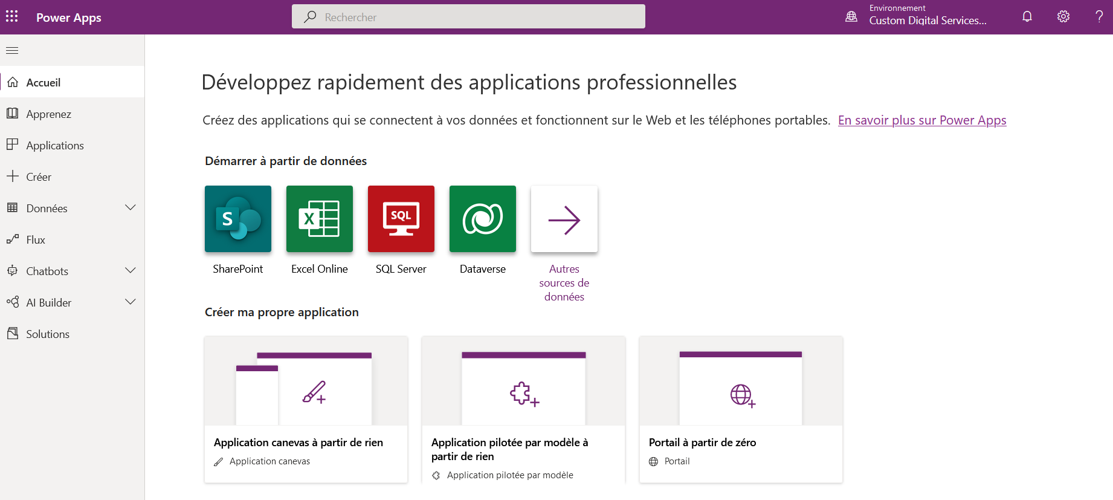Collapse the left navigation hamburger menu
1113x500 pixels.
(12, 50)
